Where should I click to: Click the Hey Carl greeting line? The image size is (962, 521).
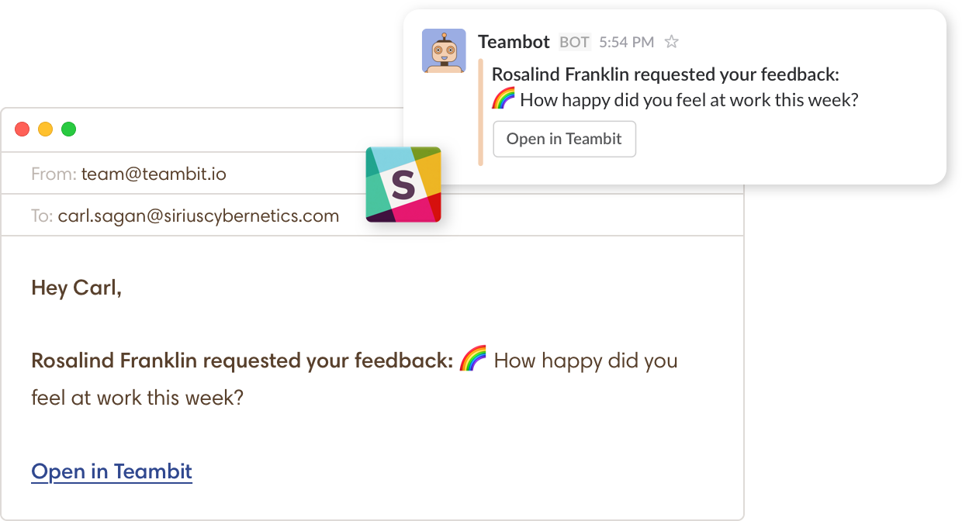pos(77,288)
